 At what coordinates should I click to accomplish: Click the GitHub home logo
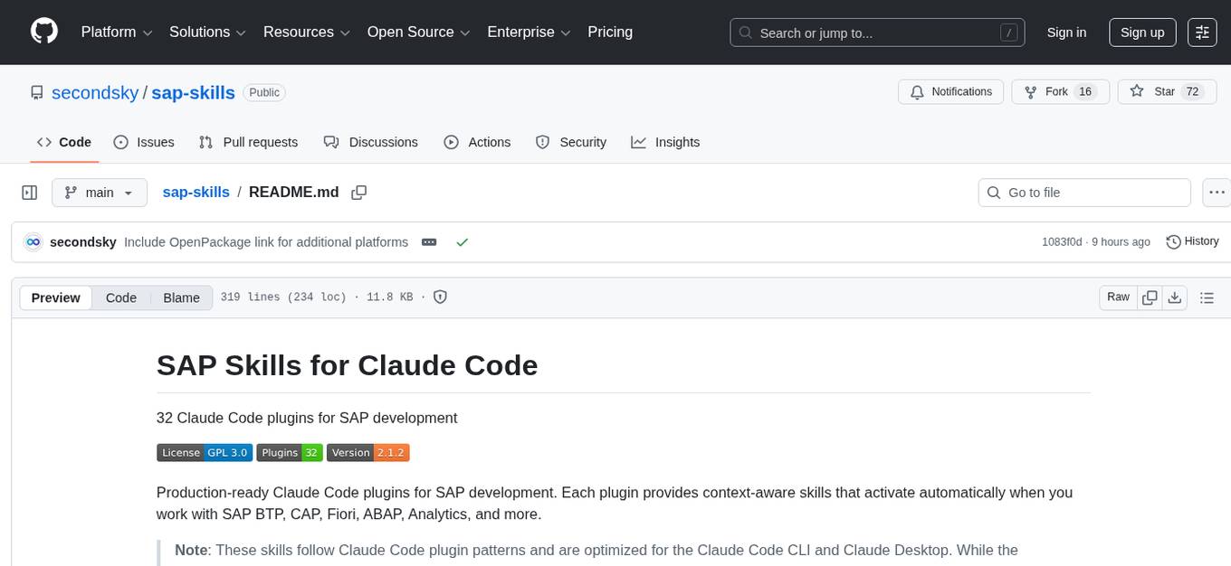[x=43, y=32]
